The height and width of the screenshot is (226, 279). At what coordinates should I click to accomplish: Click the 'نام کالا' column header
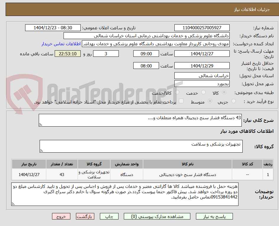coord(188,164)
